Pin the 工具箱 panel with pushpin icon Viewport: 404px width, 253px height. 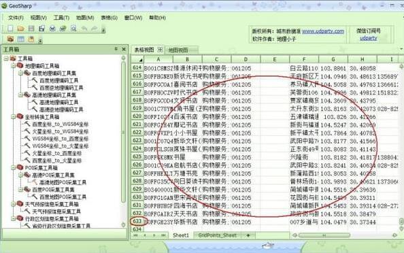click(116, 49)
